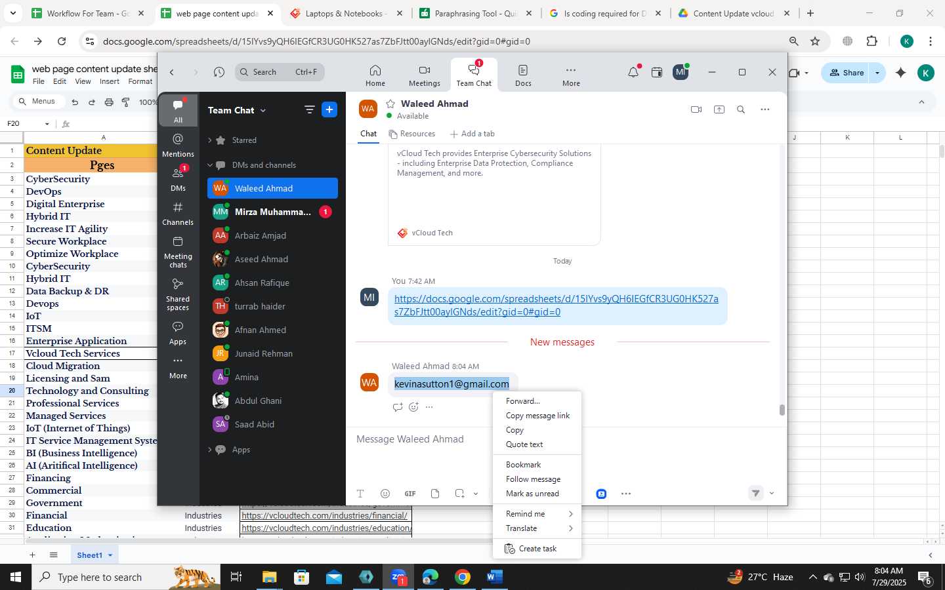The width and height of the screenshot is (945, 590).
Task: Click the text formatting T icon
Action: coord(360,494)
